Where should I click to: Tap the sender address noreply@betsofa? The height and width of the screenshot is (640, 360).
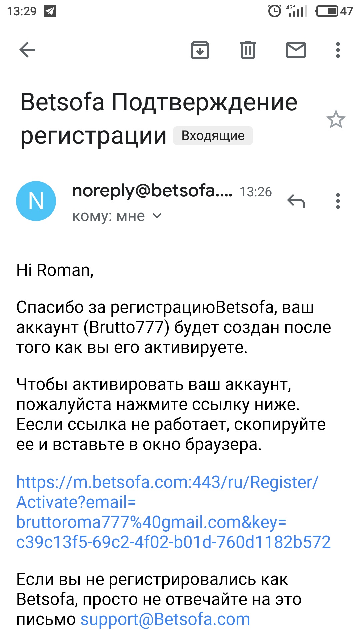coord(152,191)
